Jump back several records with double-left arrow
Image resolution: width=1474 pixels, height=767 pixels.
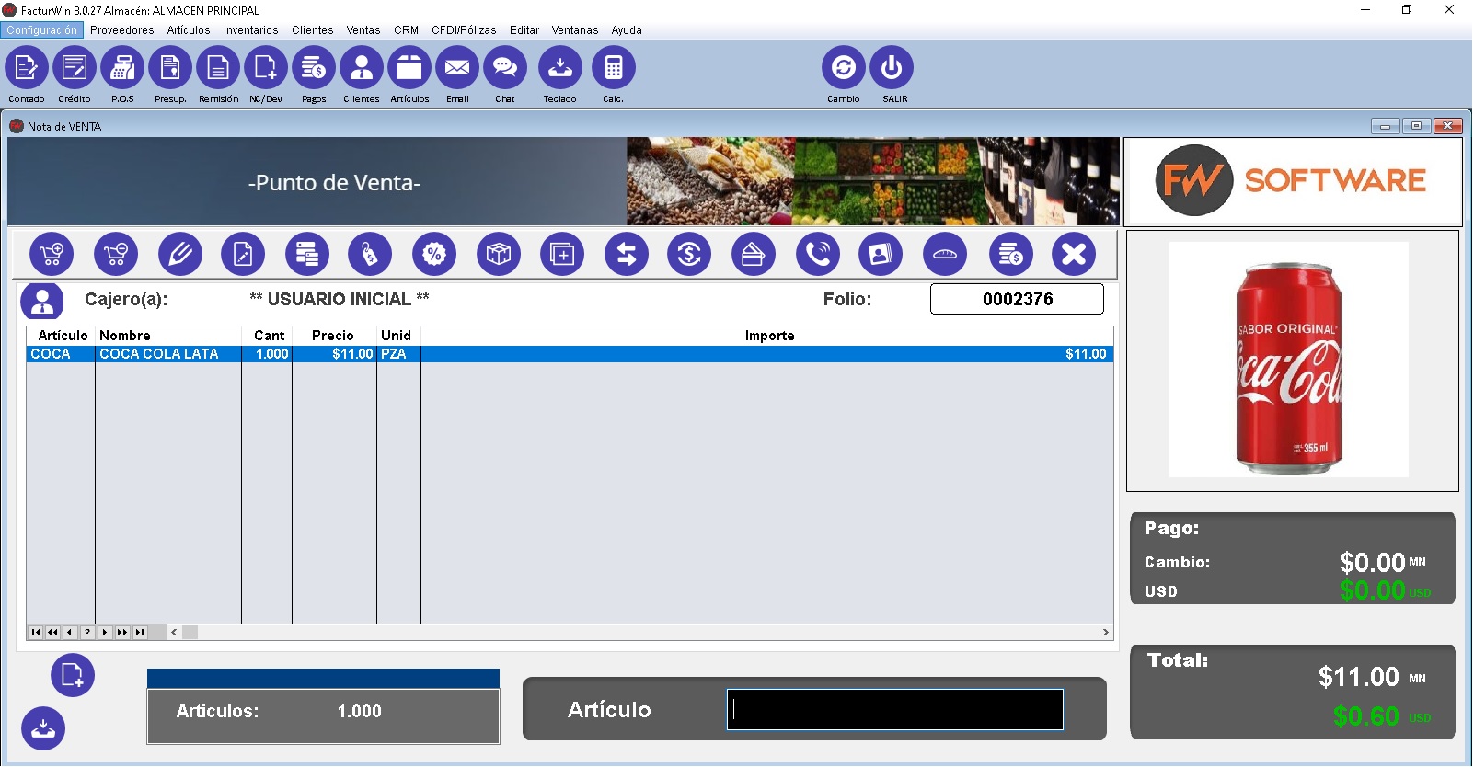pos(53,633)
